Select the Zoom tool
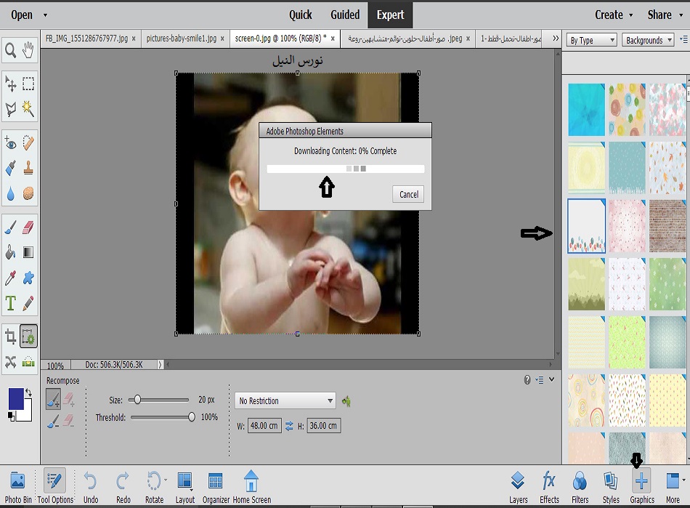Screen dimensions: 690x508 (x=11, y=49)
